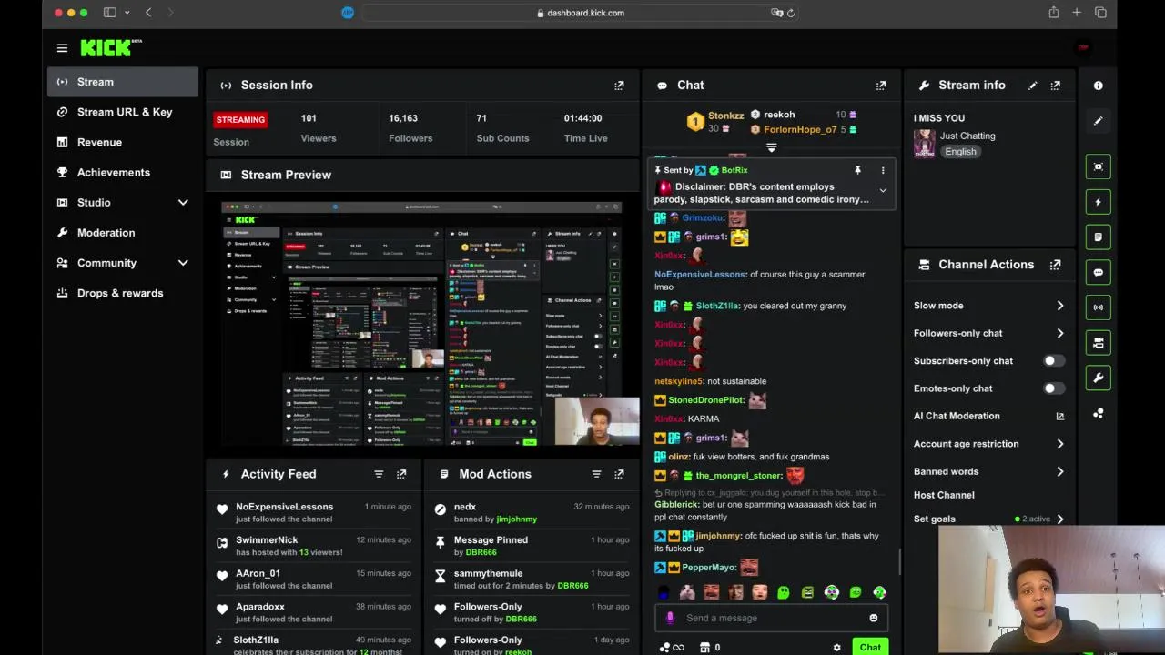This screenshot has width=1165, height=655.
Task: Click the three-dots cluster icon in sidebar
Action: click(1098, 413)
